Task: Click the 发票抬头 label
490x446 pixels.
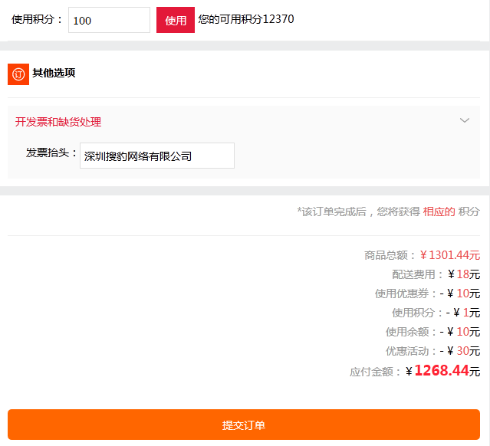Action: click(51, 153)
